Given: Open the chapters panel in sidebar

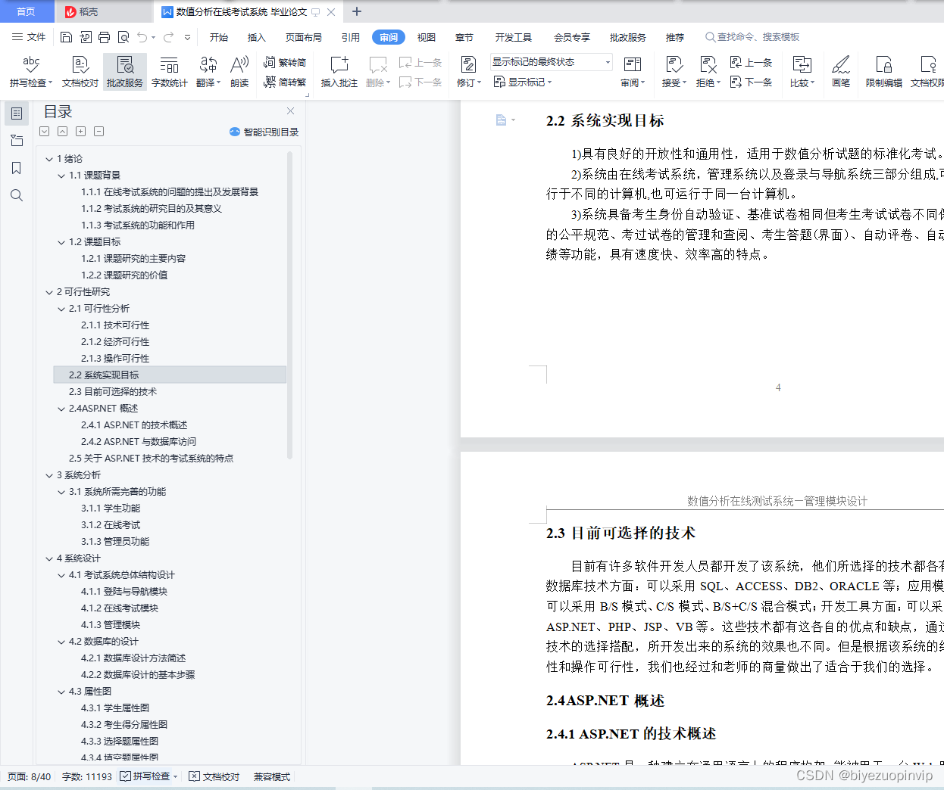Looking at the screenshot, I should [x=17, y=141].
